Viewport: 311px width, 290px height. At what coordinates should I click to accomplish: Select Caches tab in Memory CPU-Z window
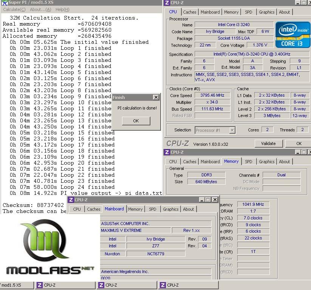click(x=190, y=162)
